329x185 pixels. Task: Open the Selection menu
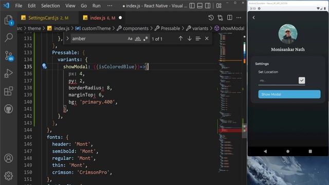tap(50, 6)
